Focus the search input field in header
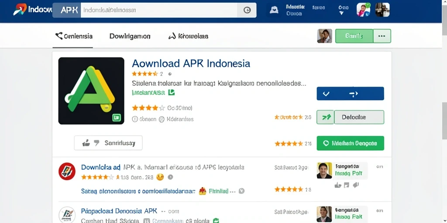Screen dimensions: 447x223 [159, 10]
